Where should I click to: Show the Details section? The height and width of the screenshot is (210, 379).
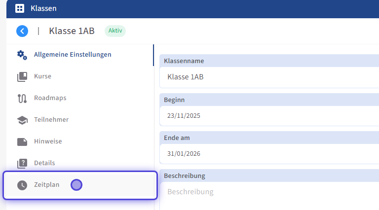[x=44, y=163]
